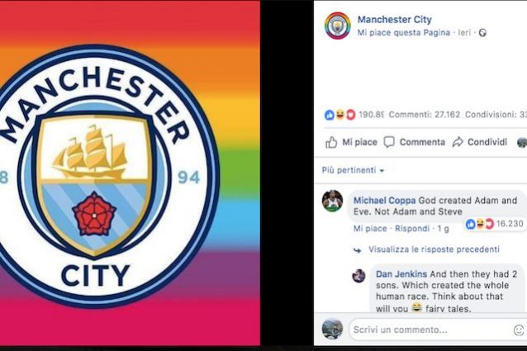Image resolution: width=527 pixels, height=351 pixels.
Task: Open Michael Coppa's profile avatar
Action: click(x=332, y=201)
